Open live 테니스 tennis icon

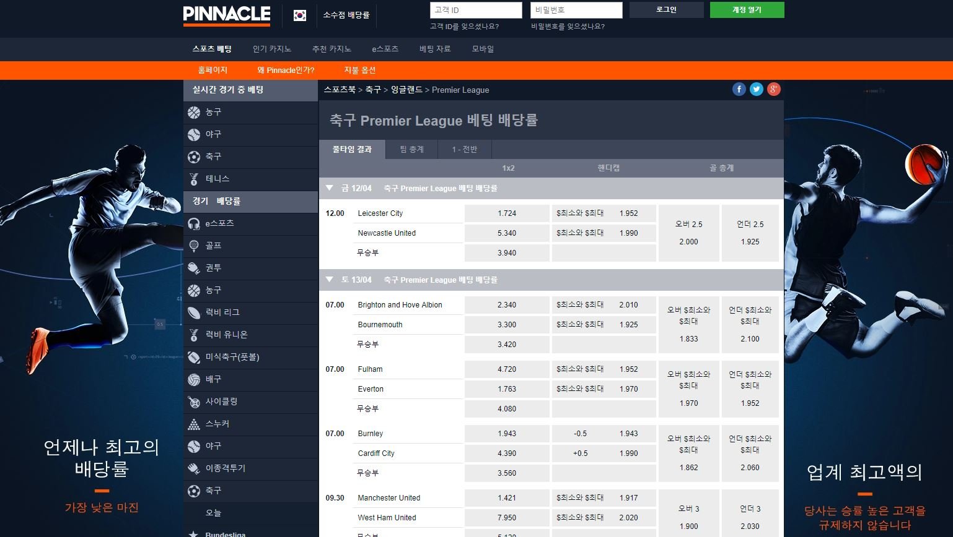194,179
